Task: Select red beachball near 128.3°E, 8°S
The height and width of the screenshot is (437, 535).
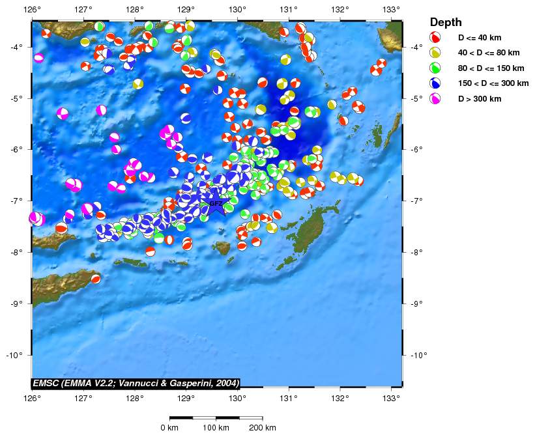Action: (x=150, y=251)
